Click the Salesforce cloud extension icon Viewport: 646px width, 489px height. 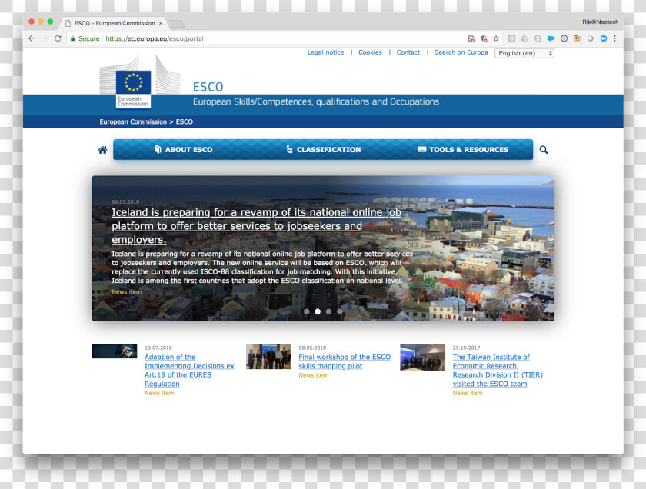[x=551, y=38]
